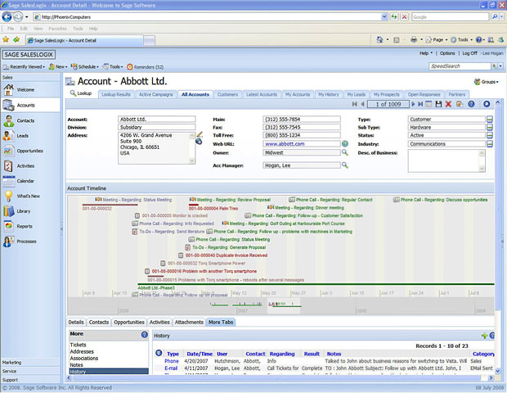Open the Groups dropdown
507x393 pixels.
(487, 82)
